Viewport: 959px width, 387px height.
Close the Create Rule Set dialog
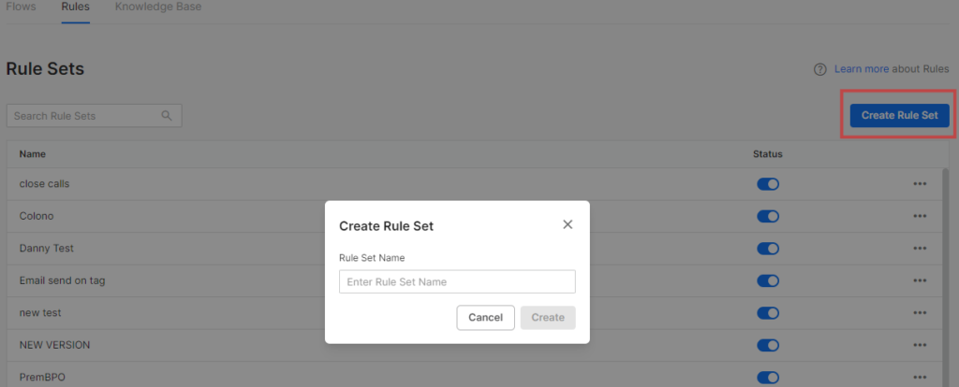coord(568,224)
